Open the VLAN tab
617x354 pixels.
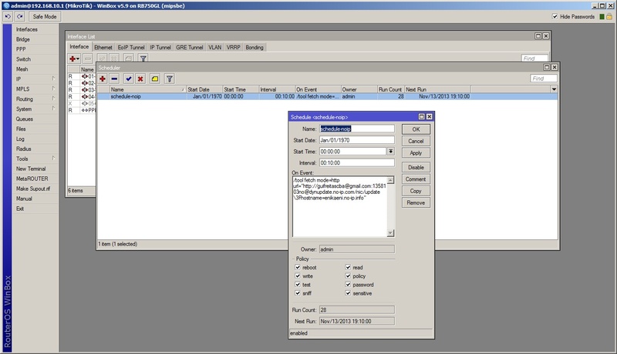coord(216,48)
